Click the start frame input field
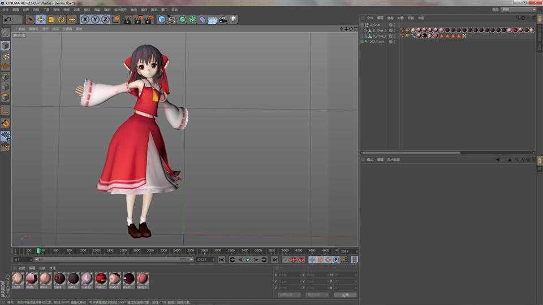543x305 pixels. pos(23,259)
